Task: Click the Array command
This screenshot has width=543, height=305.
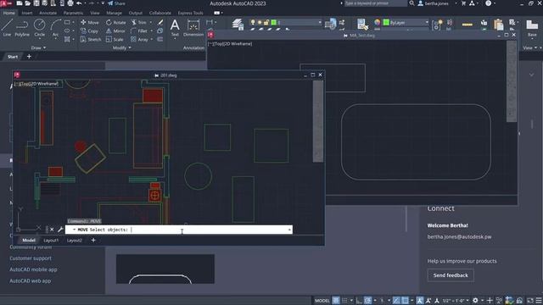Action: coord(139,40)
